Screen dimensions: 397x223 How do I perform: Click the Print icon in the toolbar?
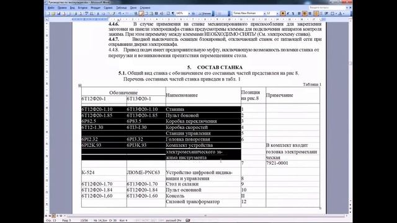click(x=76, y=14)
